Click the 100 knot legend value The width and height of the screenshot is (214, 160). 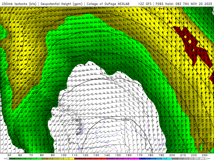[64, 155]
